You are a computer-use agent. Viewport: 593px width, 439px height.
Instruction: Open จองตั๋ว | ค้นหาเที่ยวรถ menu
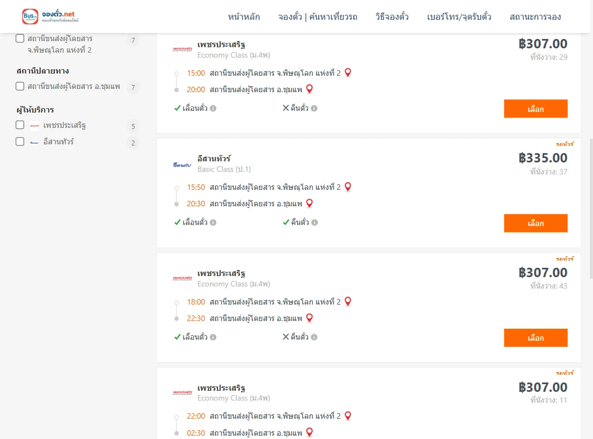pos(318,16)
